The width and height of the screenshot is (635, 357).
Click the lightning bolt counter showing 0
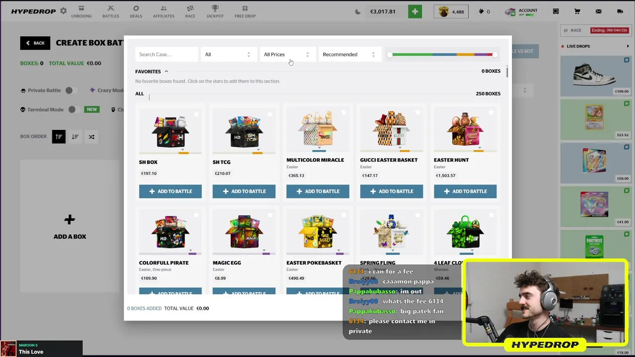point(484,11)
